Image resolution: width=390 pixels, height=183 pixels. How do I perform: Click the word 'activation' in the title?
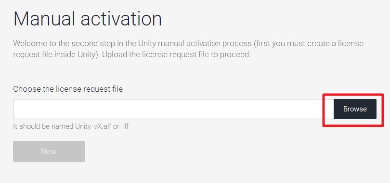[121, 19]
